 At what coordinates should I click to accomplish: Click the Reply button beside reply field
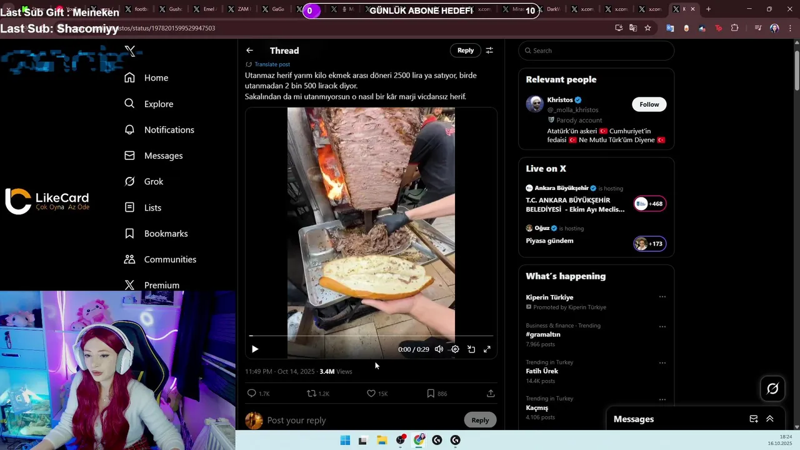point(480,420)
